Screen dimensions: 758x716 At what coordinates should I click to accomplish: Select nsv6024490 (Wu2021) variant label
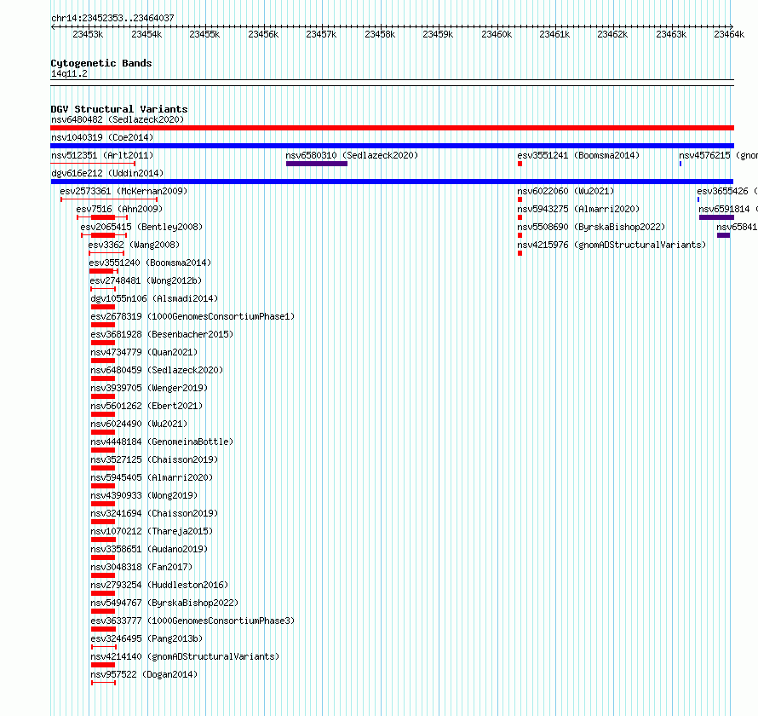coord(139,424)
